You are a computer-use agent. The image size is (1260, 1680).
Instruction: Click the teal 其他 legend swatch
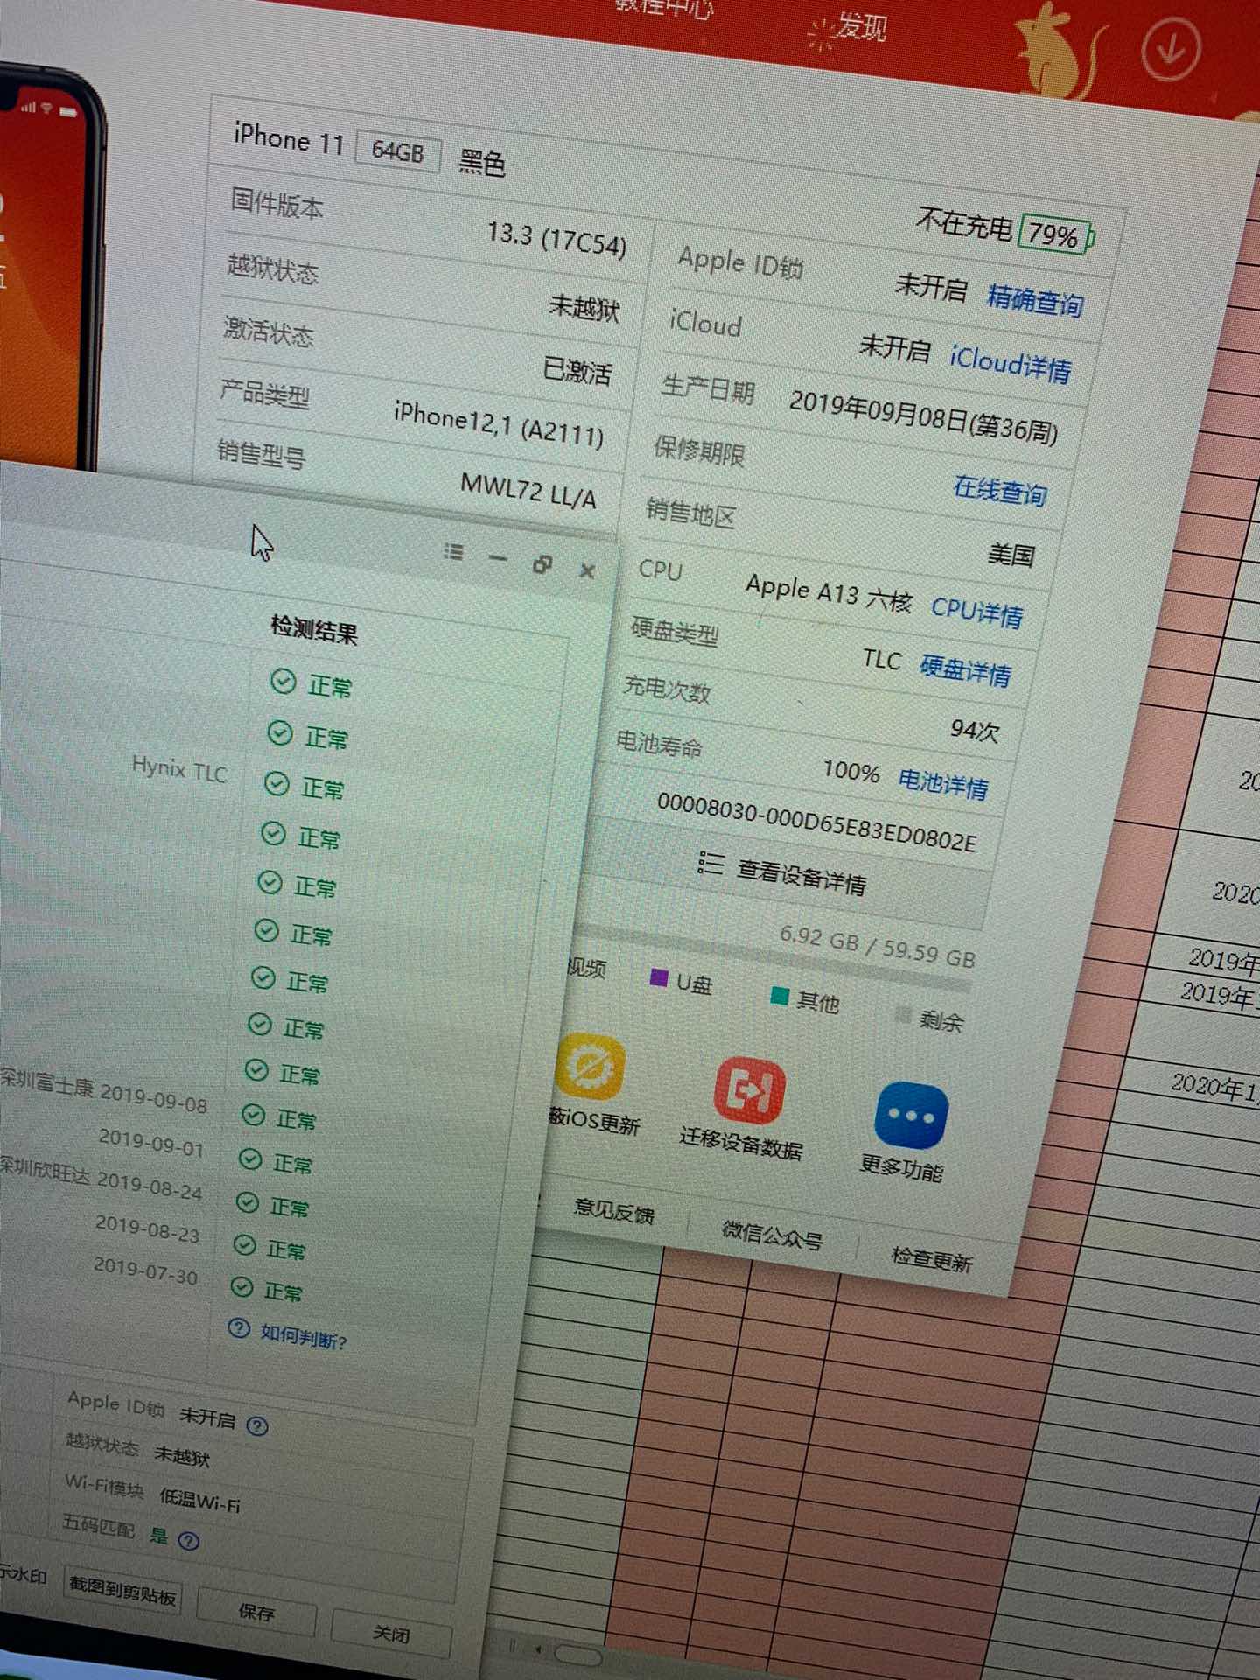click(779, 996)
